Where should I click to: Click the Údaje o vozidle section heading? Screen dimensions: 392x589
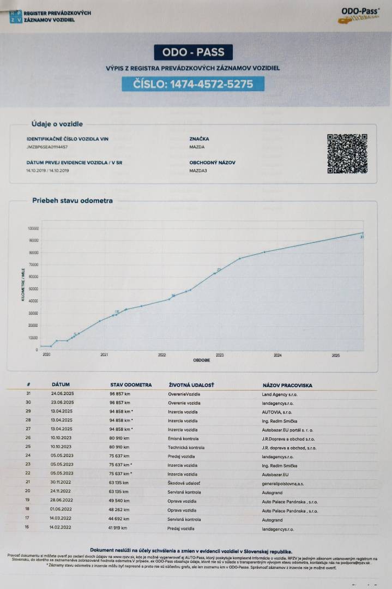(57, 124)
